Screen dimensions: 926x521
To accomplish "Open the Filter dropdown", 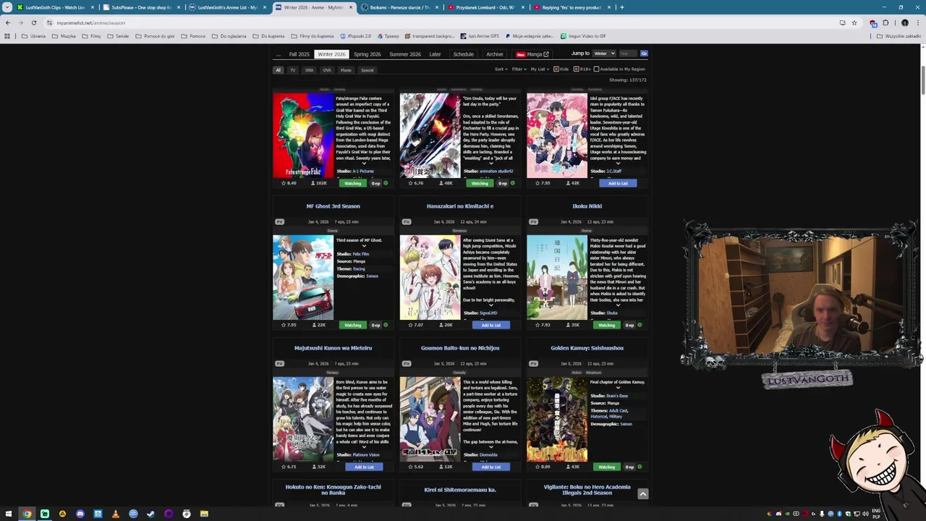I will [x=519, y=69].
